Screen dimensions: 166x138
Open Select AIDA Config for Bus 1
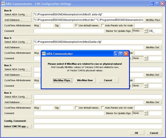pos(17,42)
